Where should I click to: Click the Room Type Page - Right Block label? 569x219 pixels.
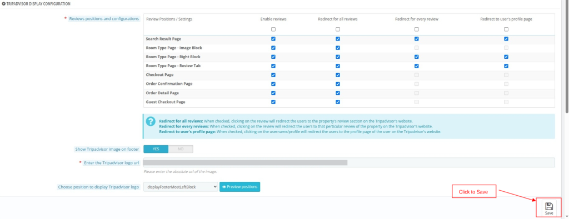point(173,57)
